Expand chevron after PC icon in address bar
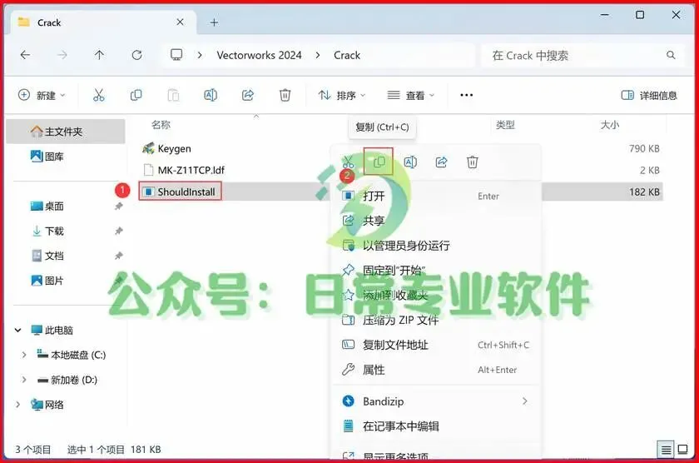This screenshot has width=699, height=463. pos(200,55)
